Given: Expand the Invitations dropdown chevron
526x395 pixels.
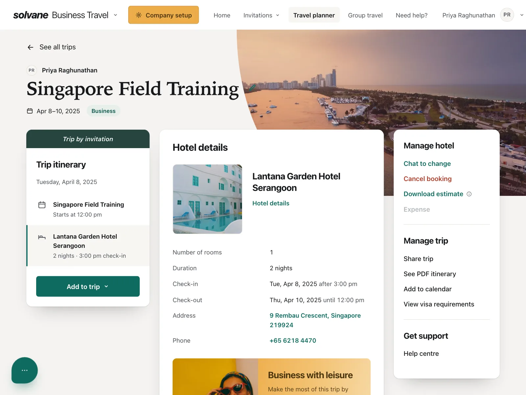Looking at the screenshot, I should pyautogui.click(x=277, y=15).
